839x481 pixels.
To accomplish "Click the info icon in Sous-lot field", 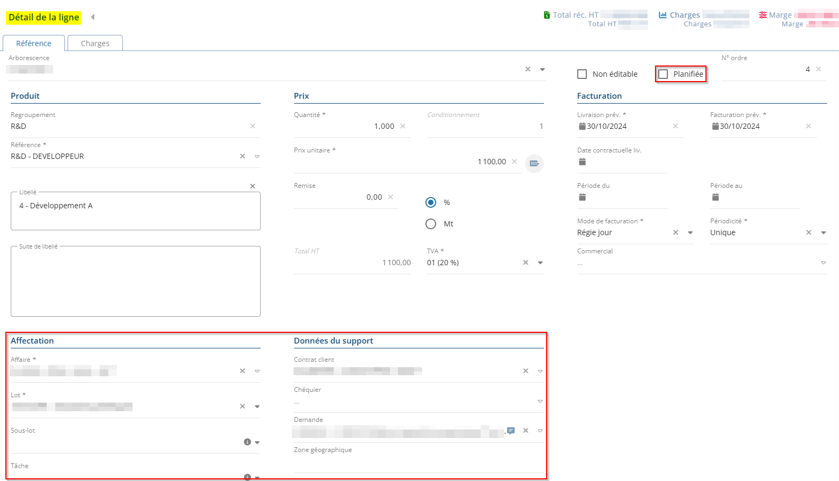I will (x=247, y=442).
